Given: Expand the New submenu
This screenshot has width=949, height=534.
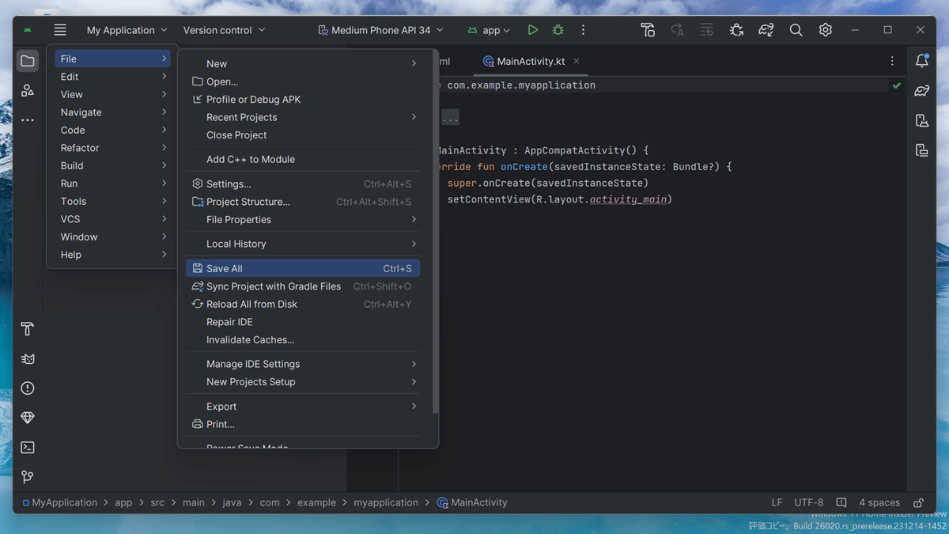Looking at the screenshot, I should coord(303,63).
